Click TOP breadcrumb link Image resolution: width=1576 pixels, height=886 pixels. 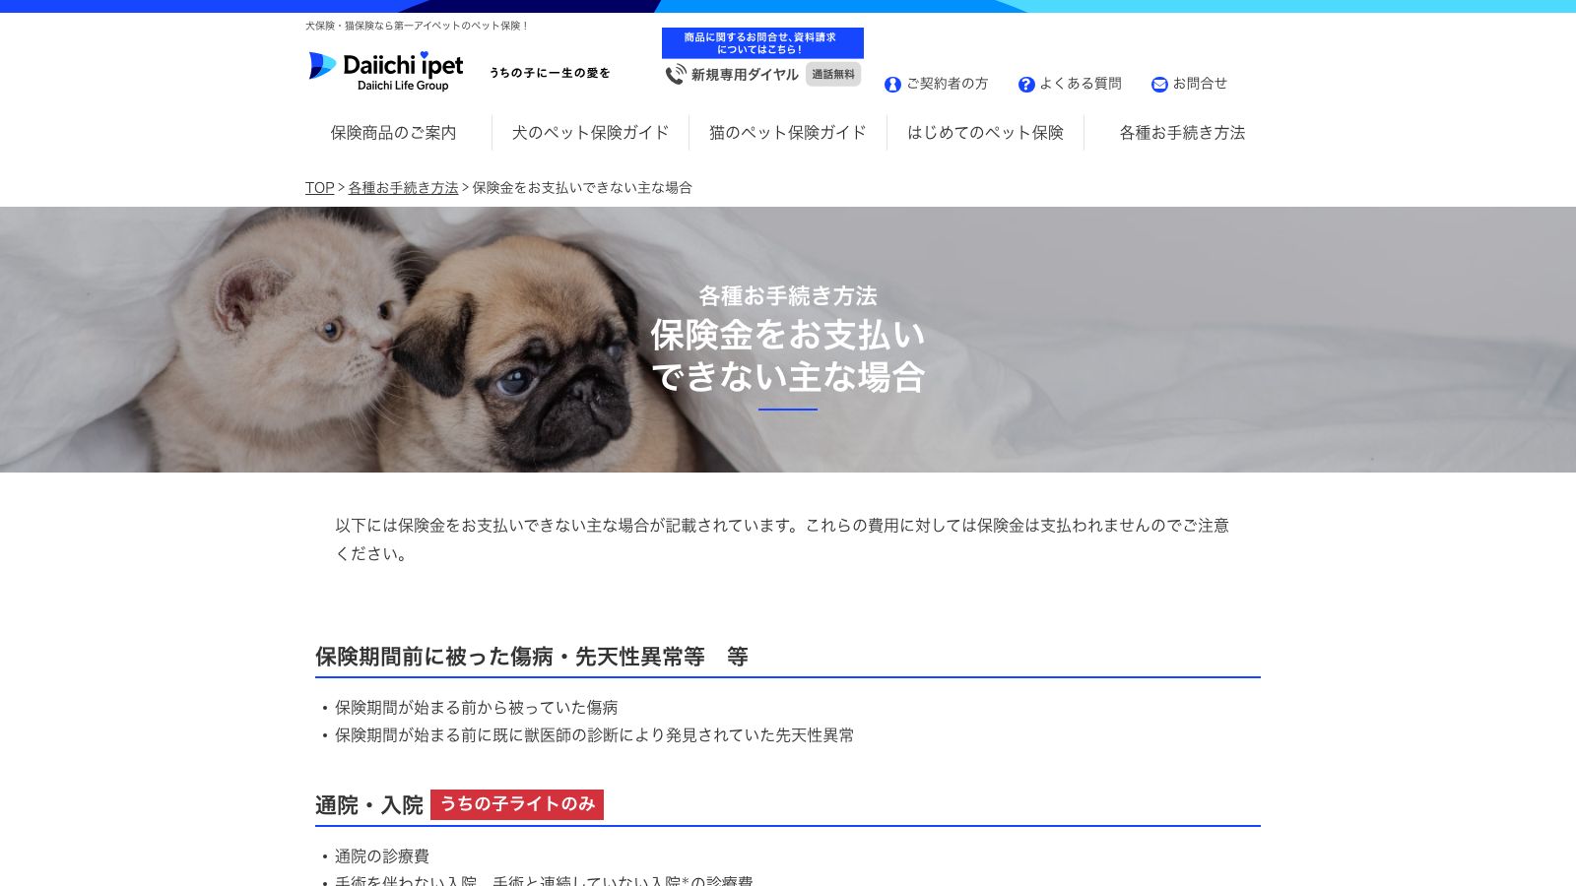click(319, 188)
